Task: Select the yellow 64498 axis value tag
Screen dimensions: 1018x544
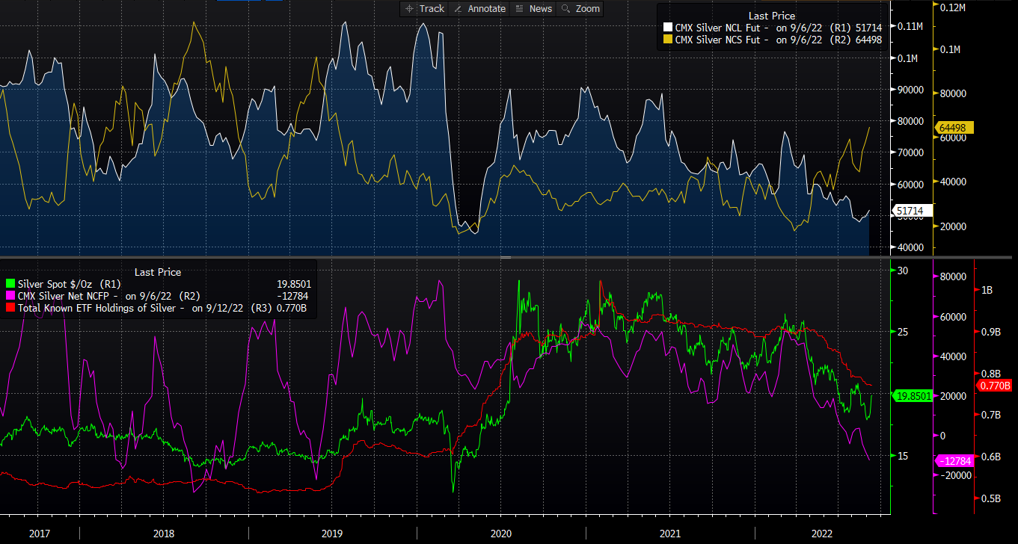Action: click(x=951, y=127)
